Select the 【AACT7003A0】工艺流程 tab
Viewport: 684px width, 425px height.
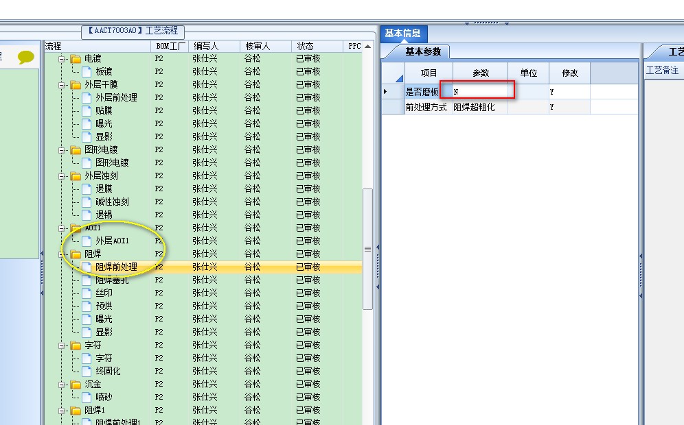[133, 31]
